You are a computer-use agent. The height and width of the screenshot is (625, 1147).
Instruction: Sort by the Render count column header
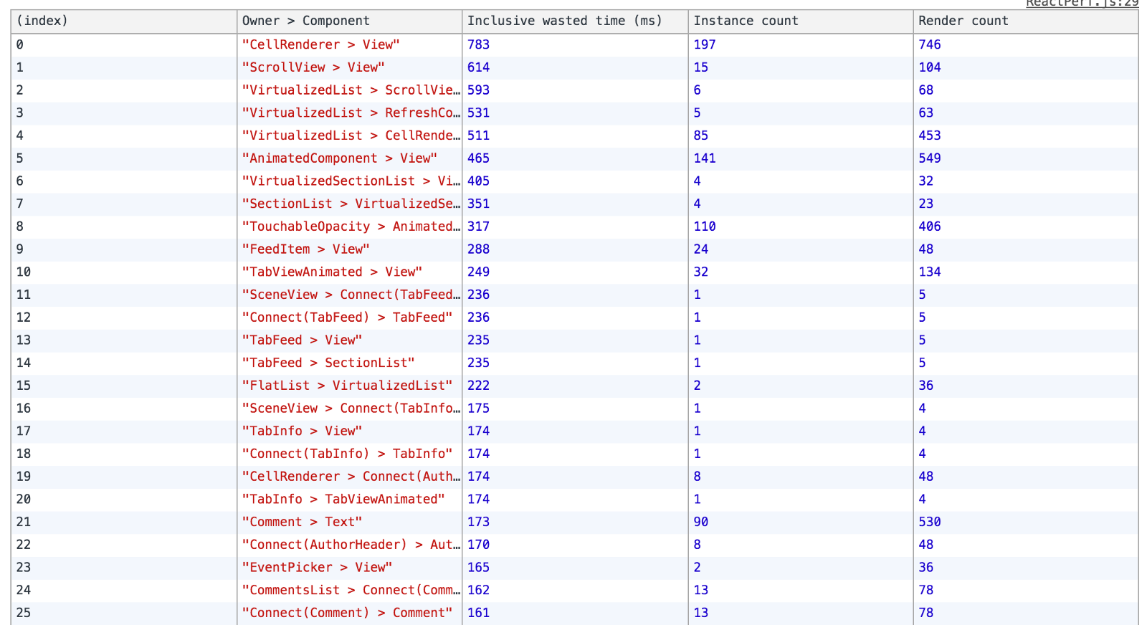coord(963,22)
